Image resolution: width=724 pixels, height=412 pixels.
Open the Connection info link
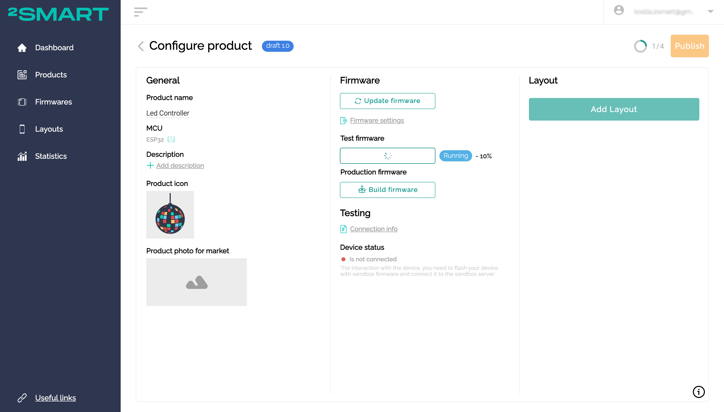click(x=374, y=229)
